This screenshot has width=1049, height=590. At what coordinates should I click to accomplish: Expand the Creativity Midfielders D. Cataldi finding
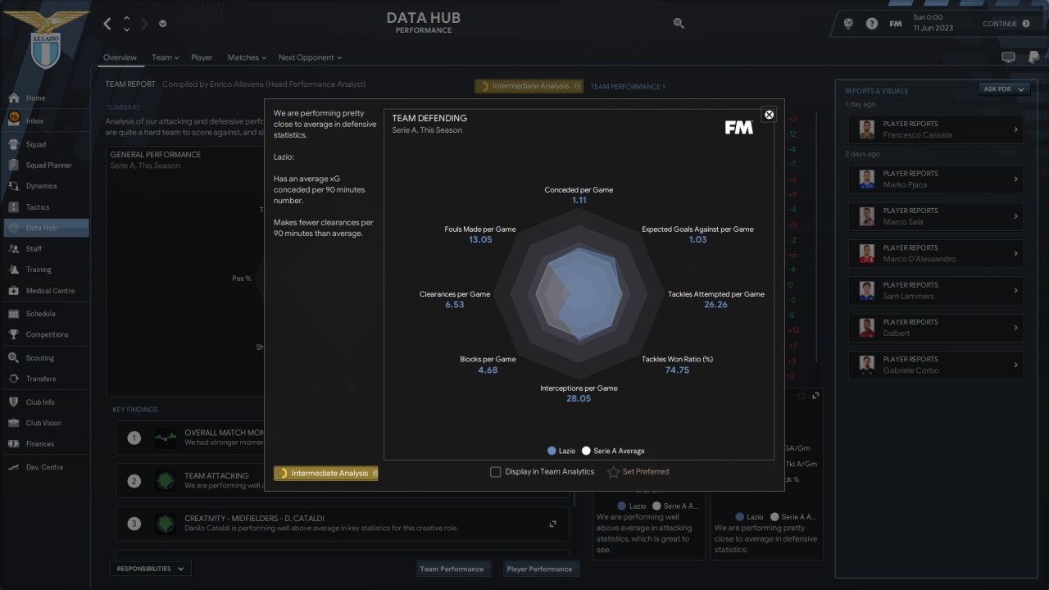coord(552,524)
